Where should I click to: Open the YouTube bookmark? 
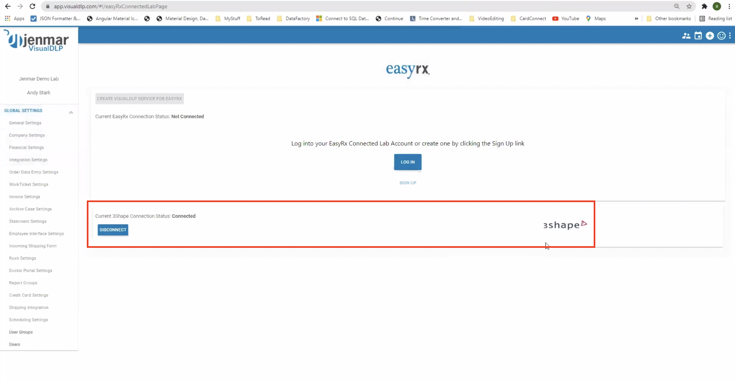pyautogui.click(x=566, y=19)
